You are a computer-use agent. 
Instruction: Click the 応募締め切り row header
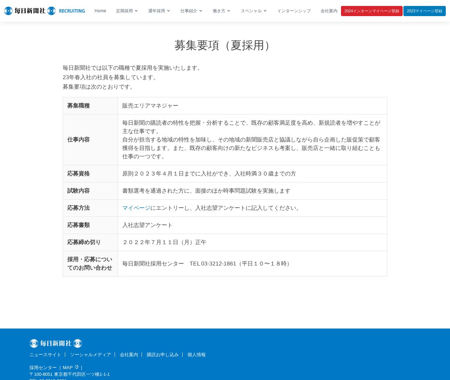pos(90,242)
